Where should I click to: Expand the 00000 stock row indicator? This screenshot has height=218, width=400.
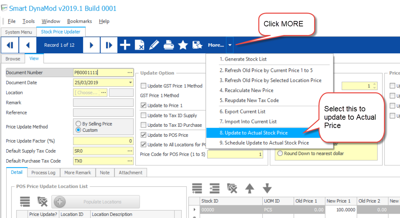194,210
